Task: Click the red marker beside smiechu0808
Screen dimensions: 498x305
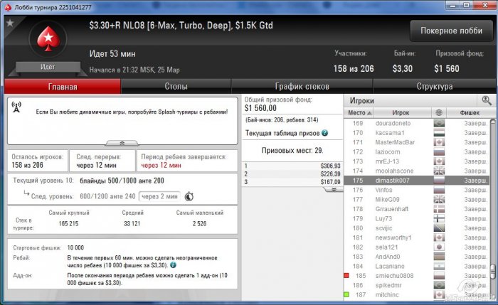Action: coord(346,275)
